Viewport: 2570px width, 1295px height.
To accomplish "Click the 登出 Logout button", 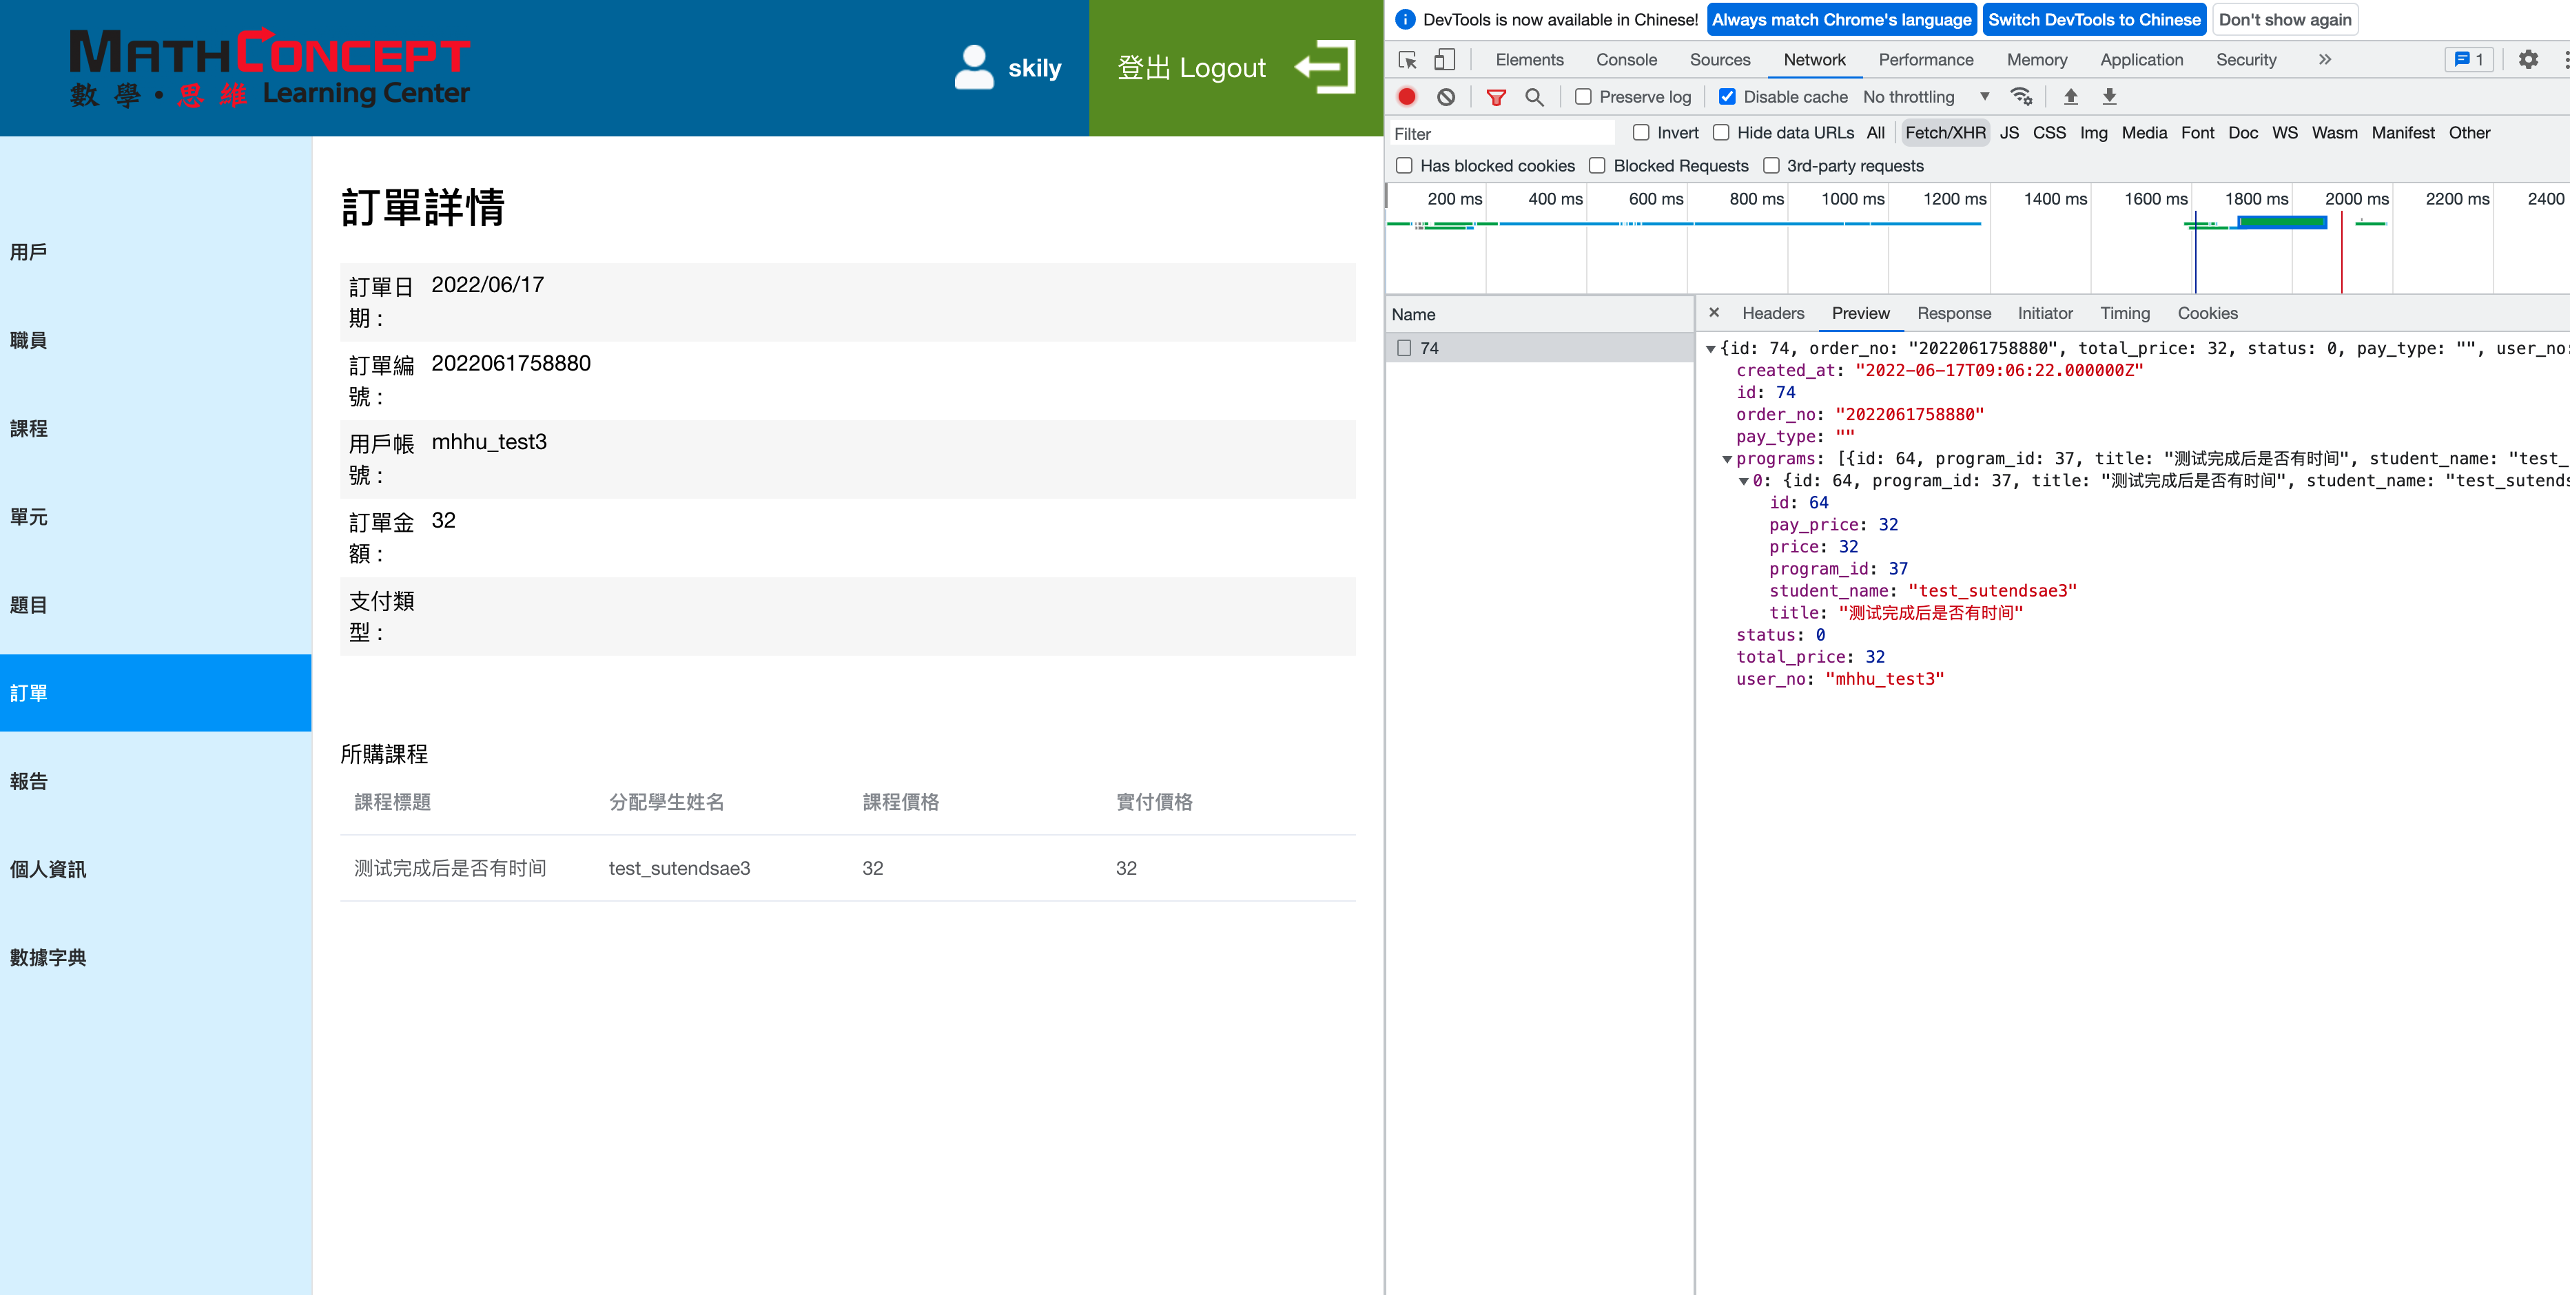I will pos(1235,68).
